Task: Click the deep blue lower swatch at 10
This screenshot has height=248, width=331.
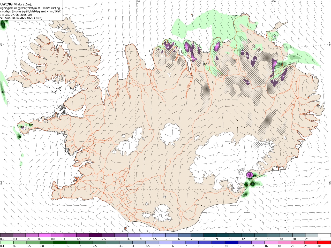Action: point(231,242)
